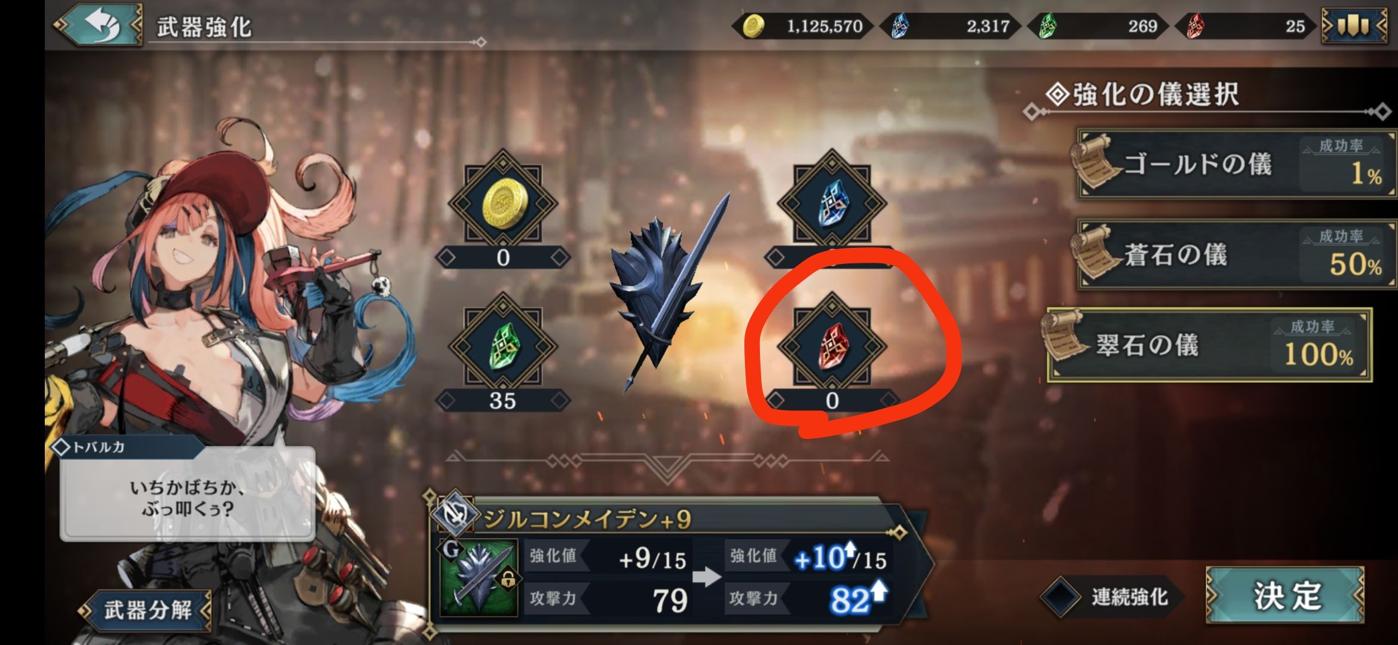The image size is (1398, 645).
Task: Confirm with the 決定 button
Action: 1285,595
